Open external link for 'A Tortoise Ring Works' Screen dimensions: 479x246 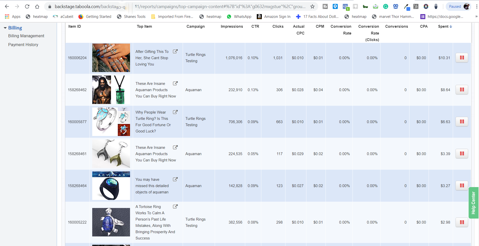click(175, 206)
